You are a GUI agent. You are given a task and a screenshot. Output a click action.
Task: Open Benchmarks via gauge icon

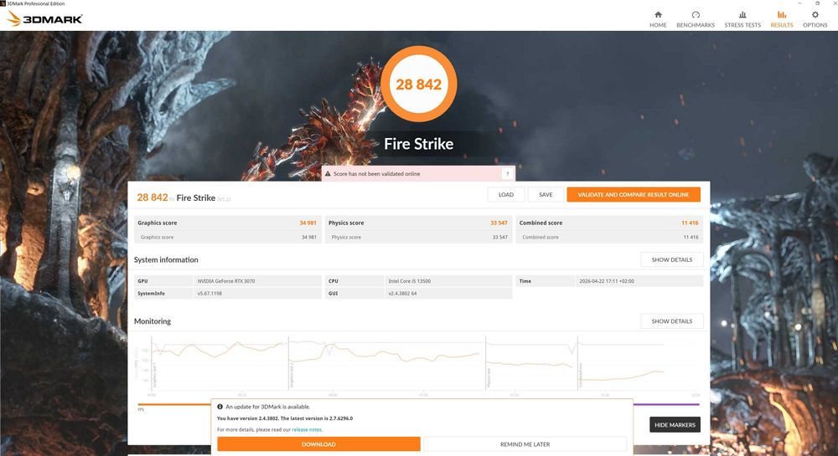pyautogui.click(x=696, y=15)
